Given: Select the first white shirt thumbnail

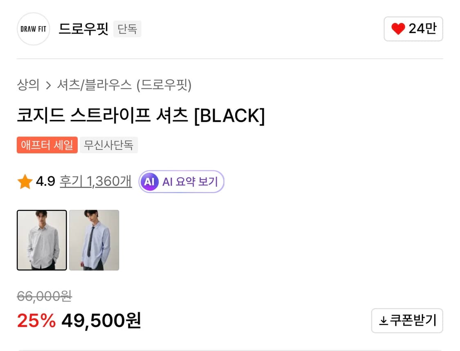Looking at the screenshot, I should click(x=41, y=240).
